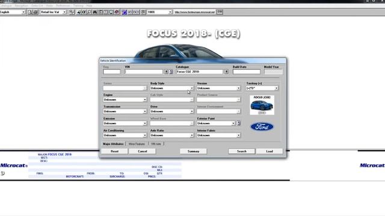The width and height of the screenshot is (385, 216).
Task: Click the Load button
Action: coord(269,151)
